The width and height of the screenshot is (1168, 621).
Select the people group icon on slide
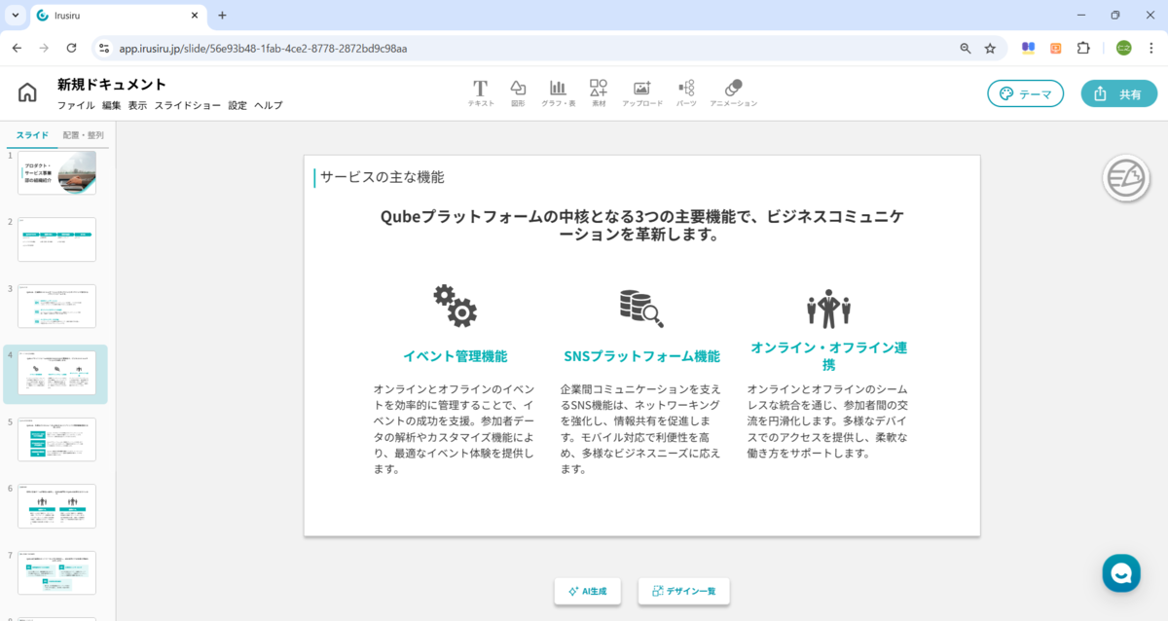pos(828,309)
